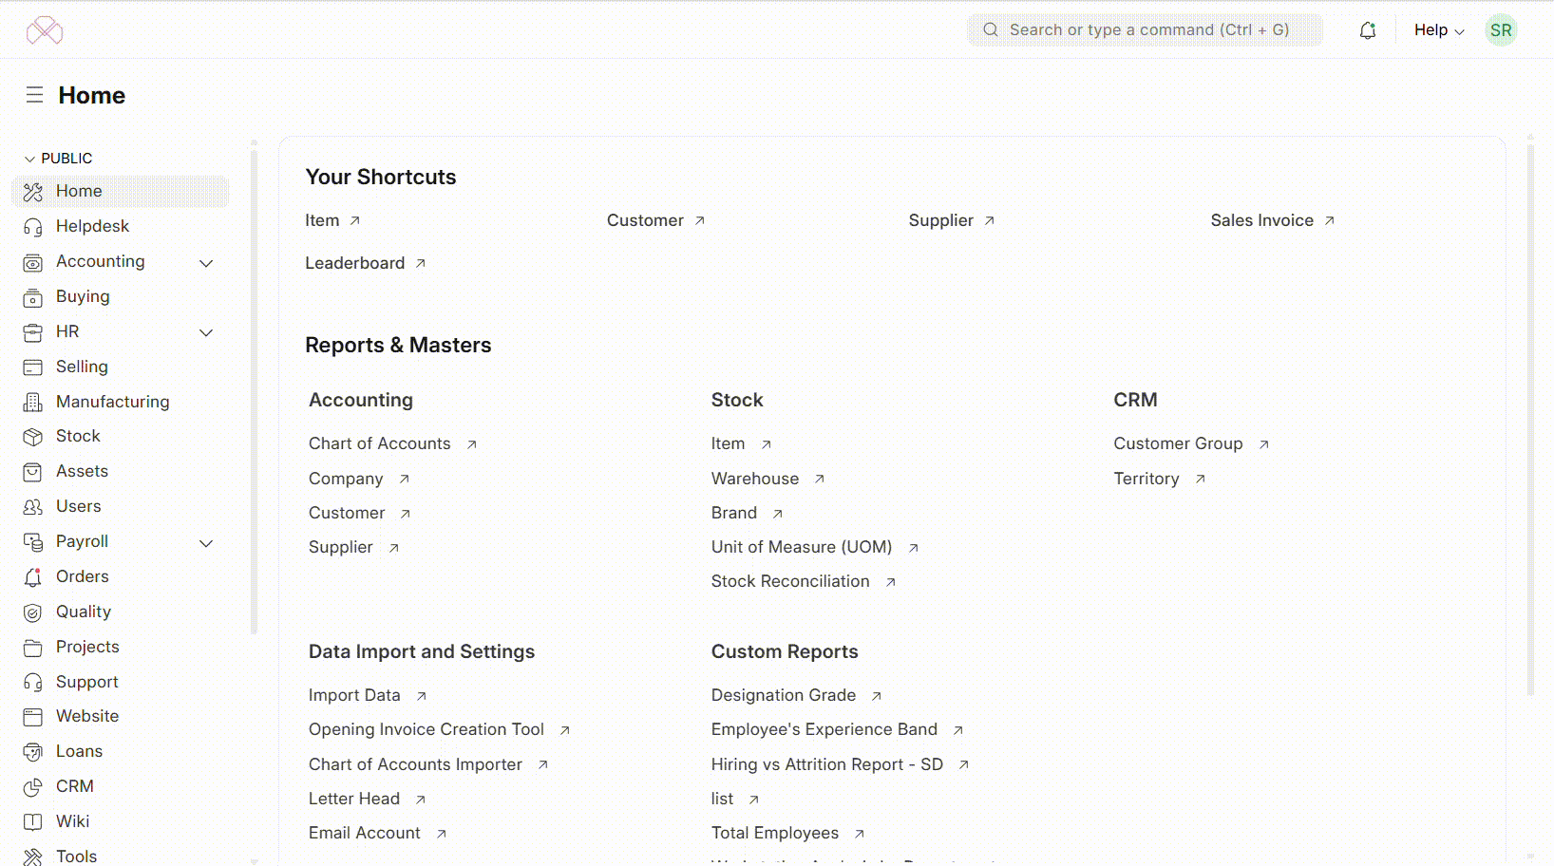Viewport: 1554px width, 866px height.
Task: Open the SR user avatar menu
Action: click(x=1501, y=30)
